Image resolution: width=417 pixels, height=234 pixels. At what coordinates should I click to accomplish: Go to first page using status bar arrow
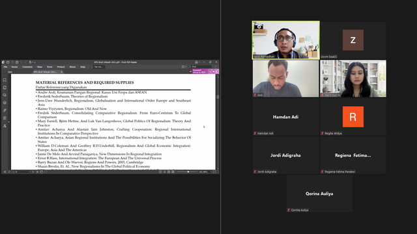tap(5, 172)
